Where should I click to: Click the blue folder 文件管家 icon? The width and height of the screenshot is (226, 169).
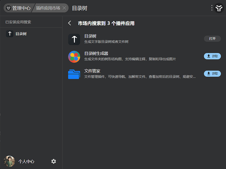[74, 74]
